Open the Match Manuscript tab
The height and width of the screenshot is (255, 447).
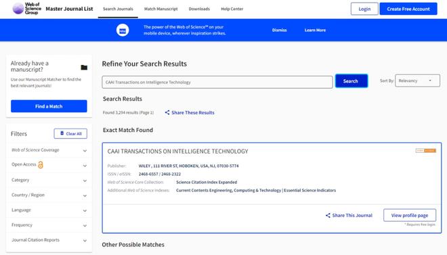point(161,9)
